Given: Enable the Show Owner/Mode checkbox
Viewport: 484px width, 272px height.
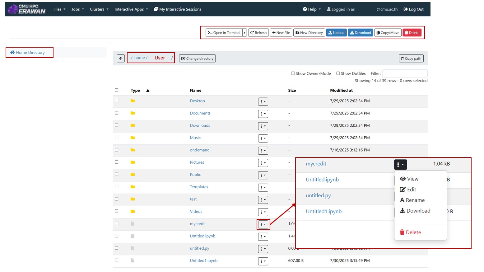Looking at the screenshot, I should pos(293,73).
